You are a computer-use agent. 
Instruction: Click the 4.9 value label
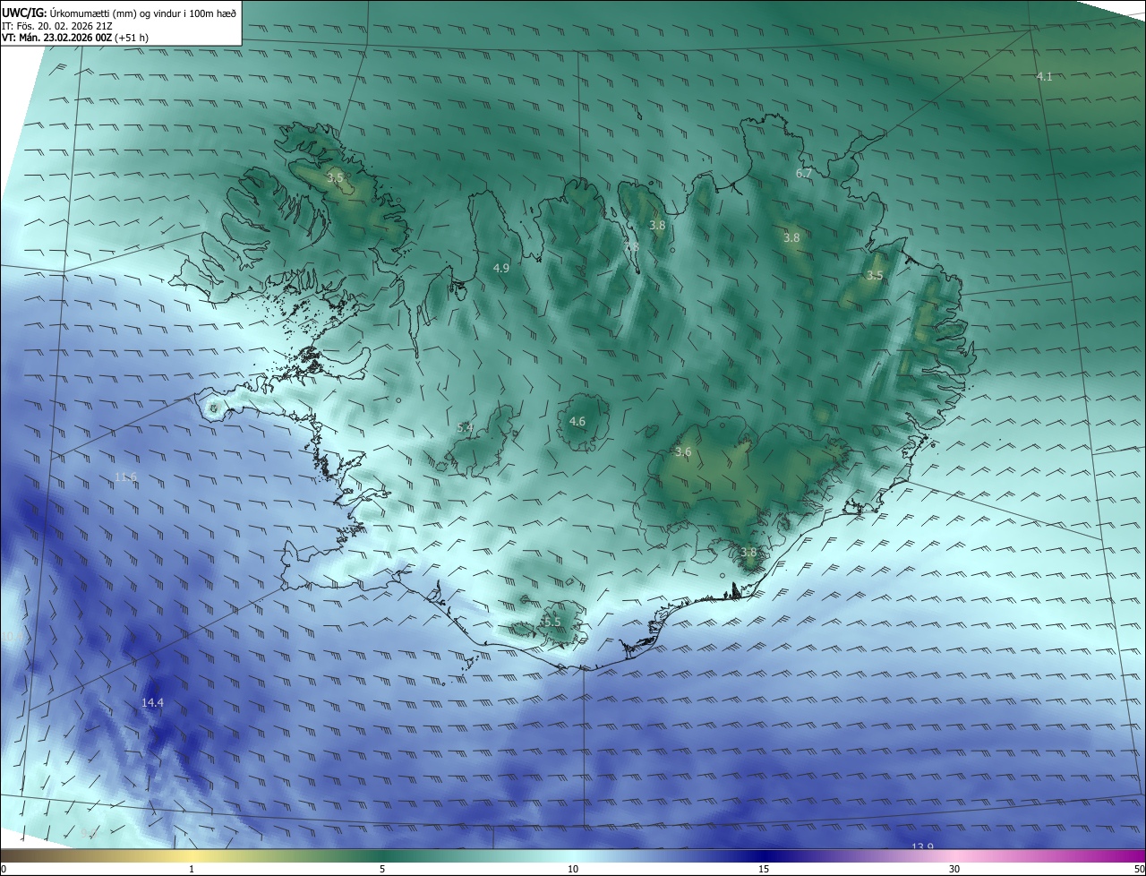(x=501, y=268)
